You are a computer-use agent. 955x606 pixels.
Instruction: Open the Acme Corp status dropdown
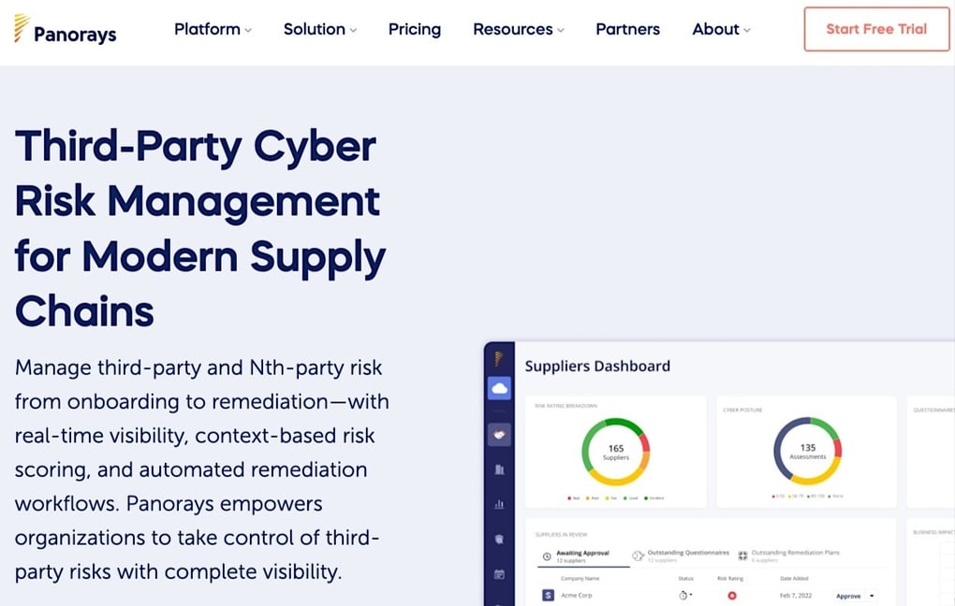[x=685, y=595]
